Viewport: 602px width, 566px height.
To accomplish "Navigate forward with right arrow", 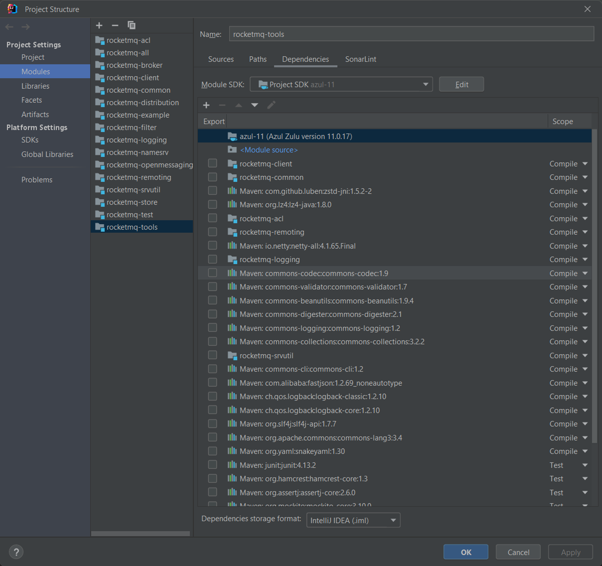I will [x=26, y=27].
